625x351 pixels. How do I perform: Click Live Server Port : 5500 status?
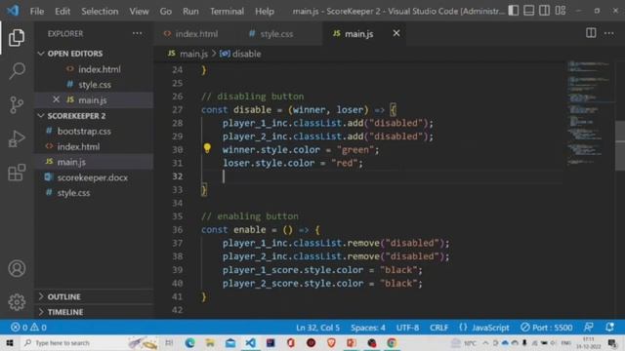point(547,328)
